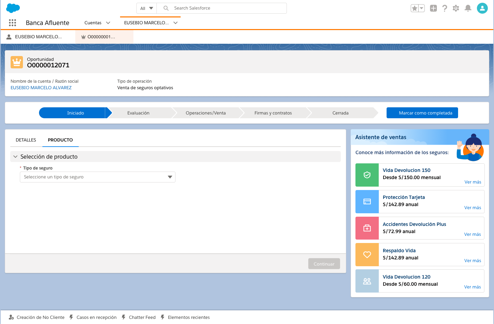The height and width of the screenshot is (324, 494).
Task: Switch to the EUSEBIO MARCELO subtab
Action: (x=38, y=37)
